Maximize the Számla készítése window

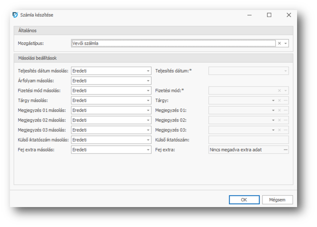coord(269,15)
